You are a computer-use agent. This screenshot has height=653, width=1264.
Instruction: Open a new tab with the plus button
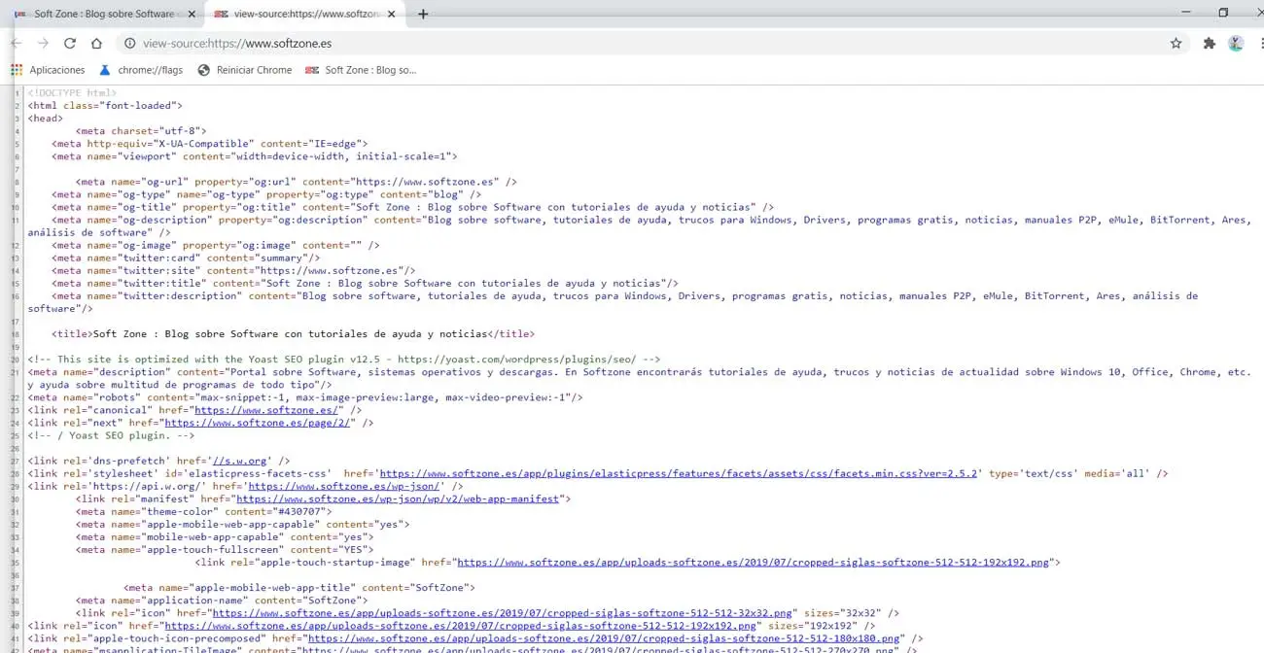point(423,15)
